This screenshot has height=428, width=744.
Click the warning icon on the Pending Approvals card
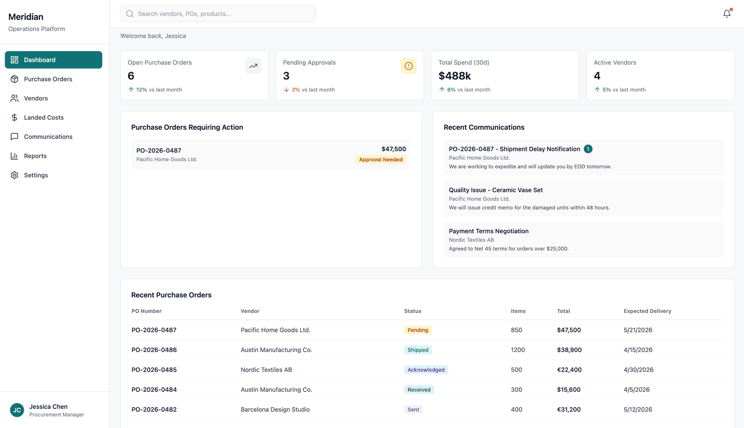[408, 66]
